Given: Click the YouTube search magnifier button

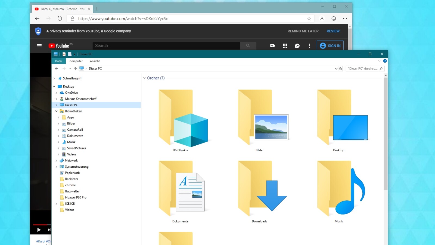Looking at the screenshot, I should click(x=248, y=46).
